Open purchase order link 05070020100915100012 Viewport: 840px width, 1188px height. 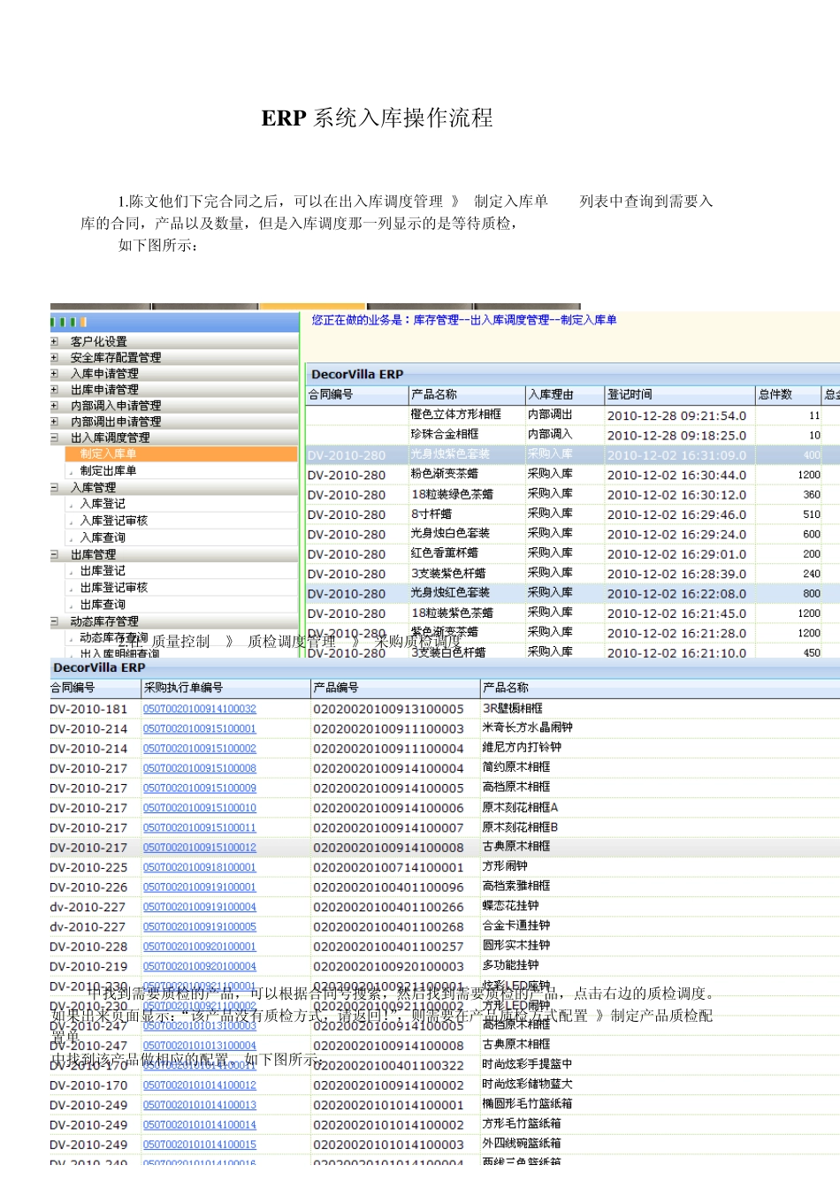coord(200,848)
